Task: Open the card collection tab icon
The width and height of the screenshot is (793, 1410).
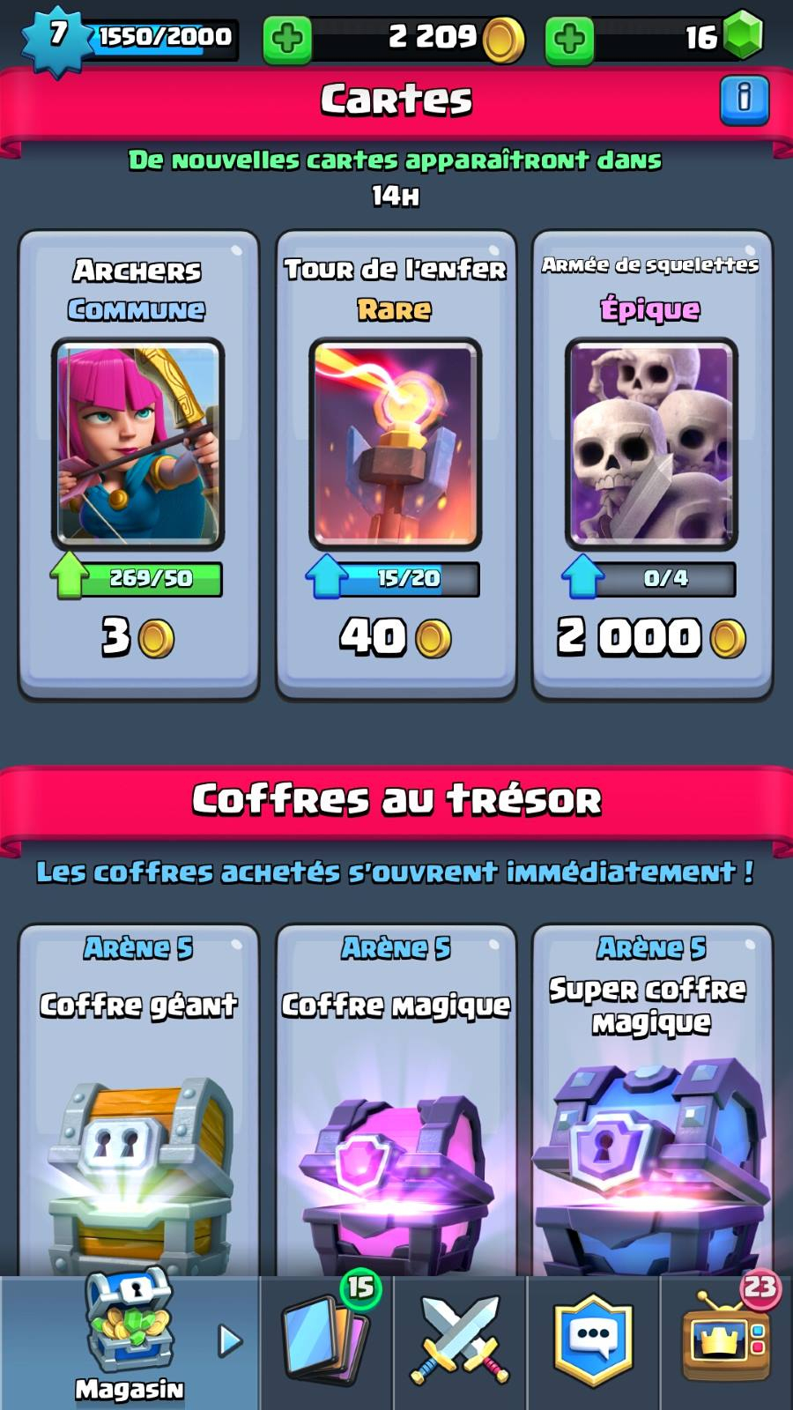Action: 328,1339
